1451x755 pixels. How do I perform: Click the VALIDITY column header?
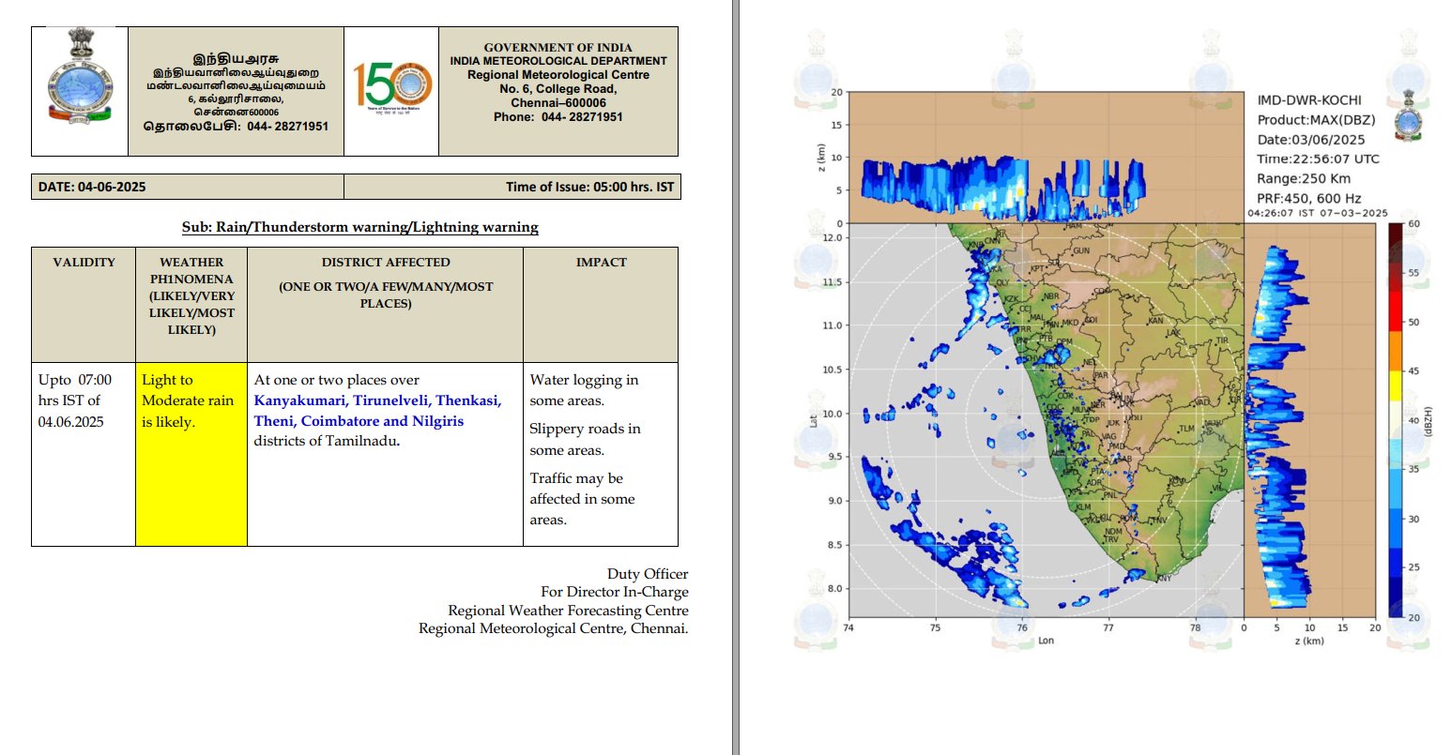tap(84, 263)
